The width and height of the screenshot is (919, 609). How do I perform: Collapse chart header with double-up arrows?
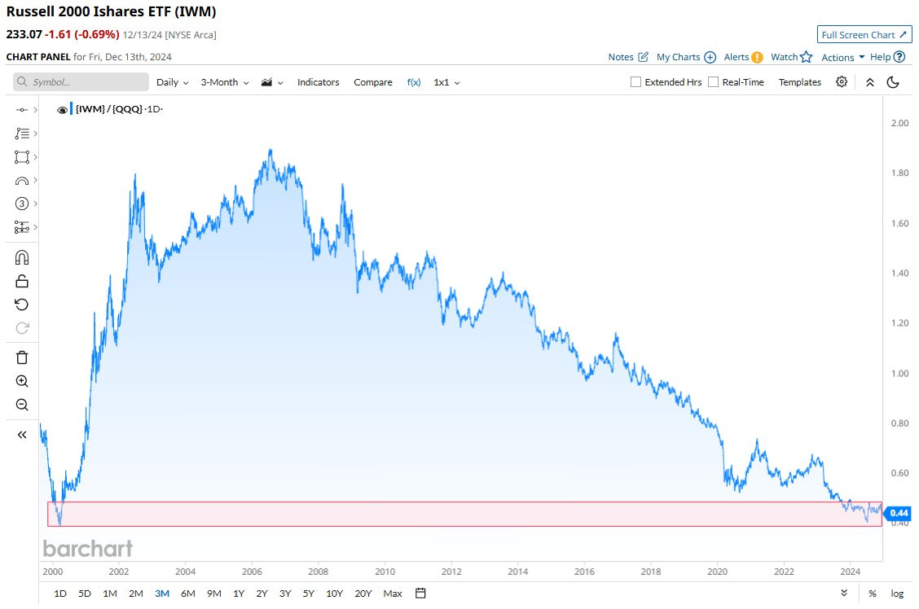point(870,82)
